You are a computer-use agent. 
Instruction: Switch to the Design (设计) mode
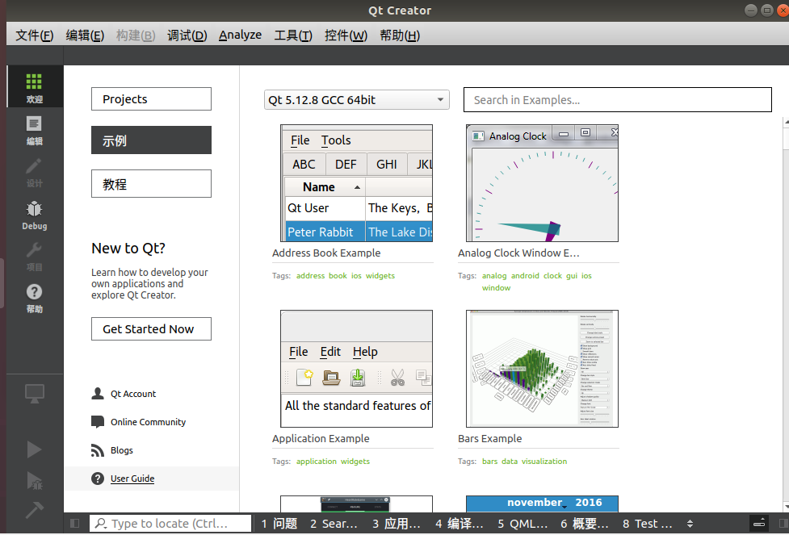tap(34, 171)
